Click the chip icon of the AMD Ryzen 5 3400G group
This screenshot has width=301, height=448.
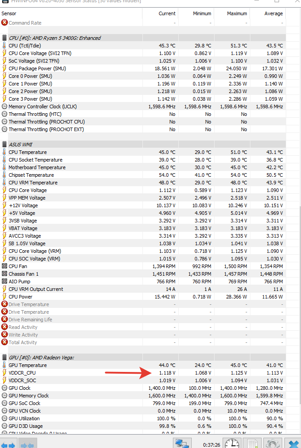click(x=4, y=38)
